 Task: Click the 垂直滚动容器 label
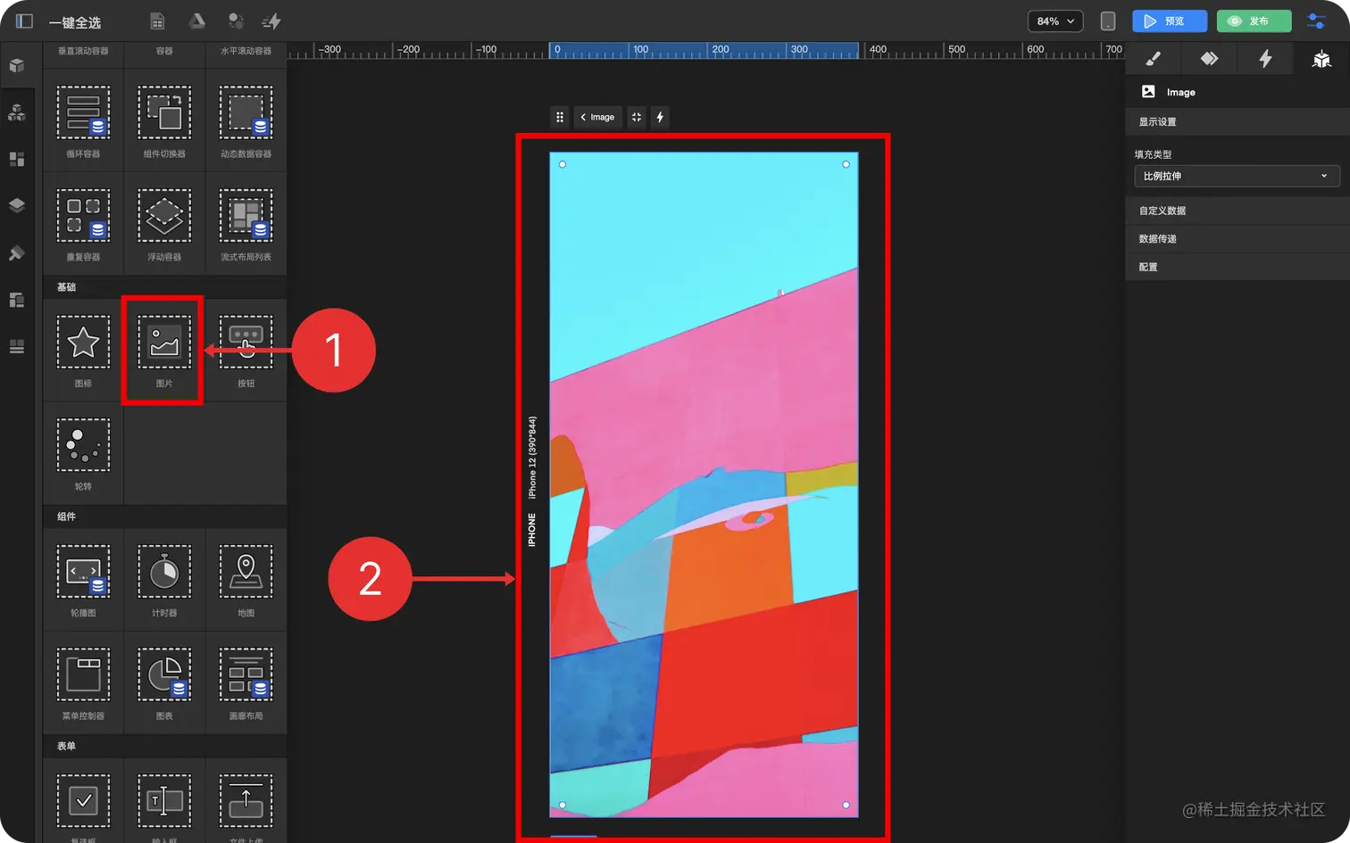coord(83,51)
